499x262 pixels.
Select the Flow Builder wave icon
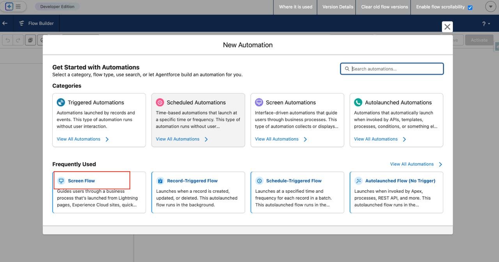pyautogui.click(x=21, y=23)
